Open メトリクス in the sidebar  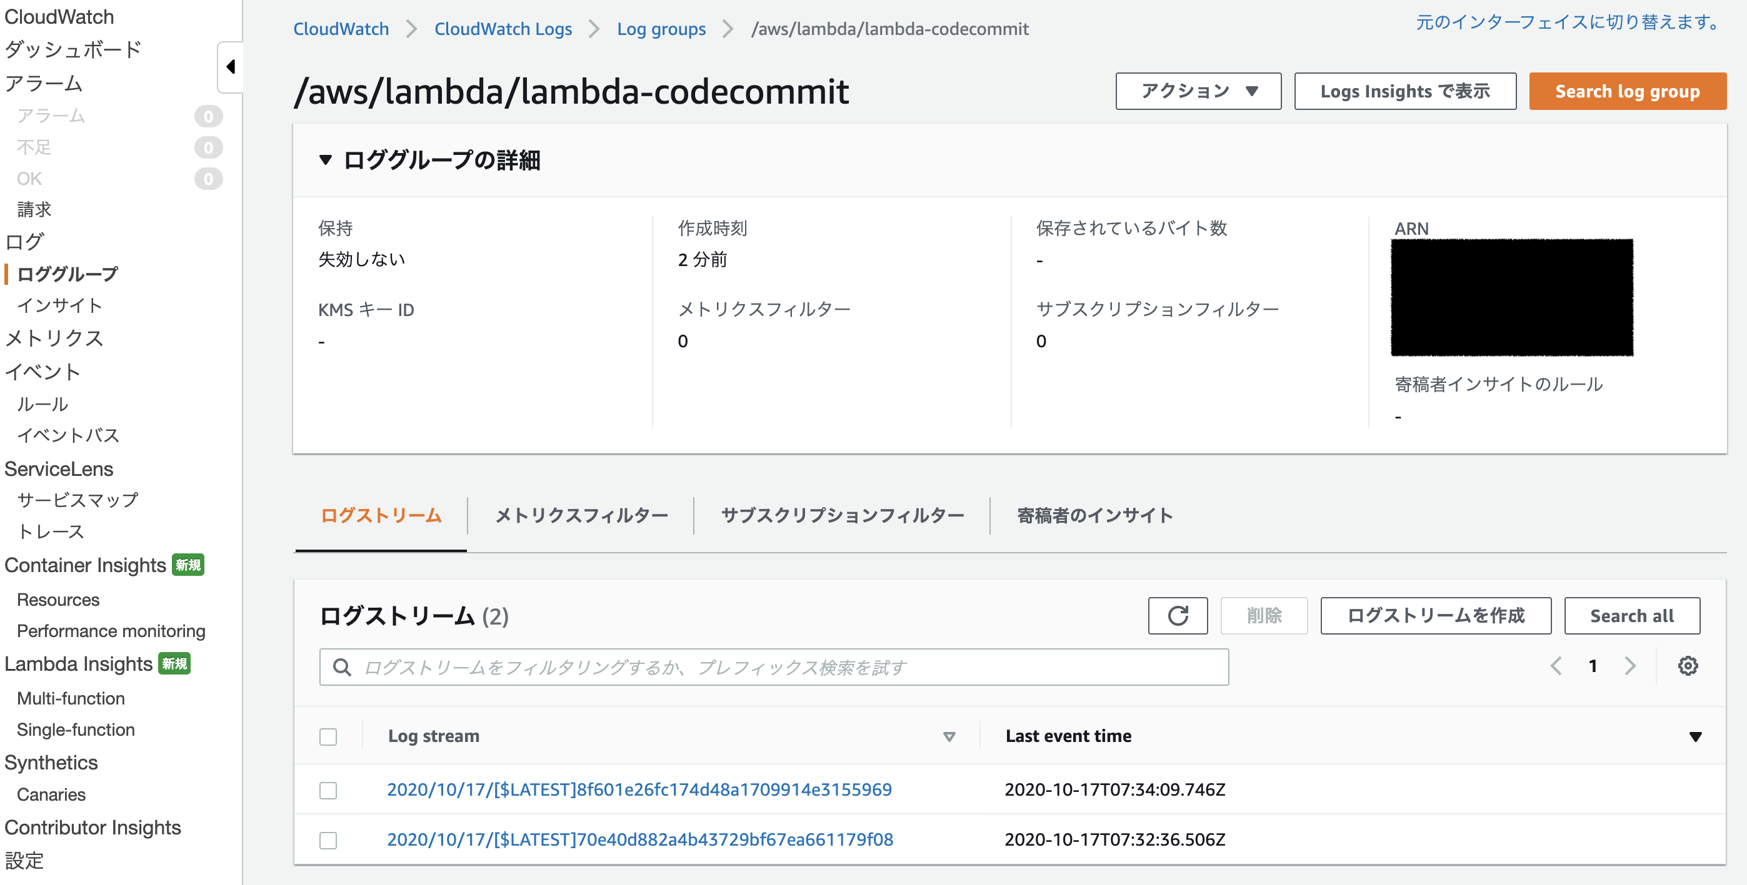[54, 338]
